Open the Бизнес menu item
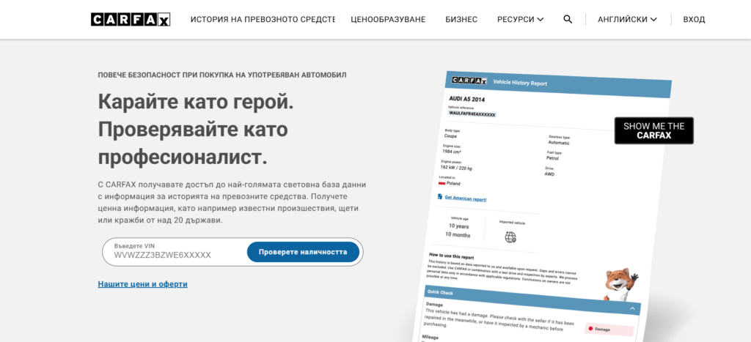The width and height of the screenshot is (751, 342). pyautogui.click(x=461, y=20)
